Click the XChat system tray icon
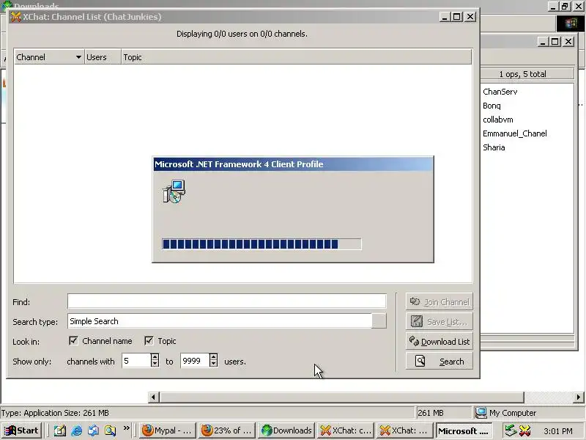Screen dimensions: 586x440 (x=524, y=430)
